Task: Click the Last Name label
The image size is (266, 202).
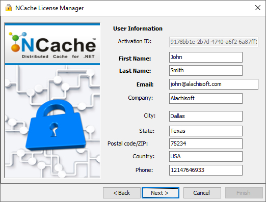Action: click(x=135, y=71)
